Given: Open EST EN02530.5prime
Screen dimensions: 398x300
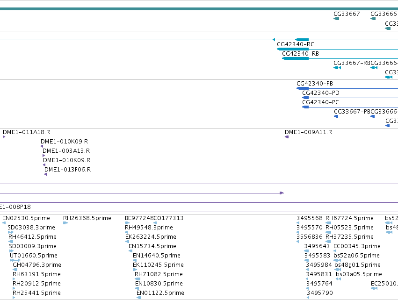Looking at the screenshot, I should (x=26, y=218).
